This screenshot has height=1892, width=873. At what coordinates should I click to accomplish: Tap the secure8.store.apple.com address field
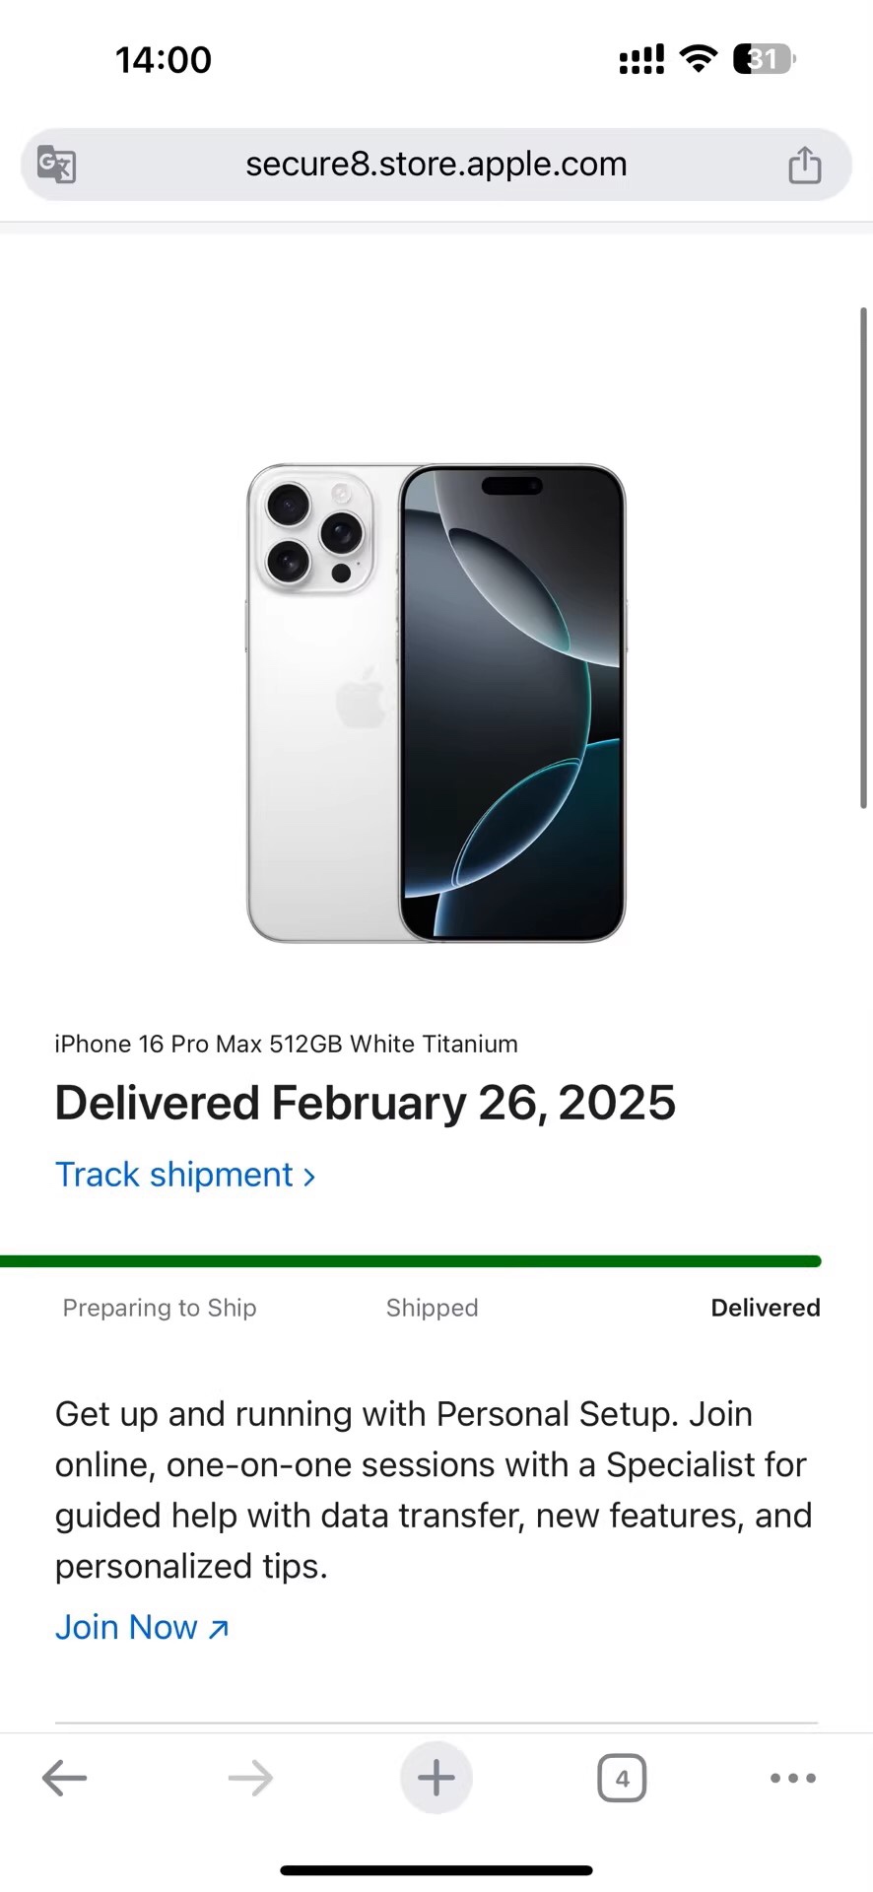(436, 165)
